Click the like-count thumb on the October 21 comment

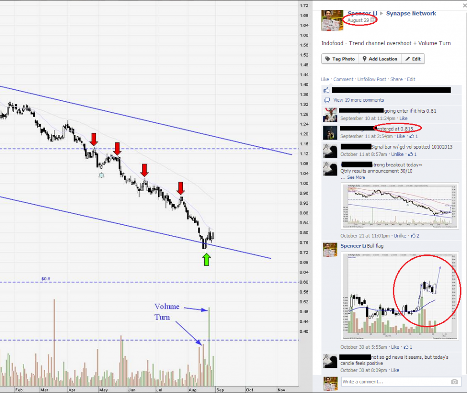(x=414, y=236)
